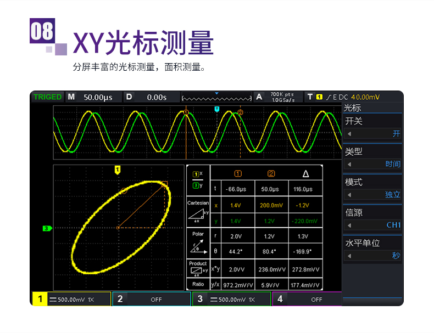Click the Product rectangle diagram icon
The image size is (434, 333).
point(198,271)
